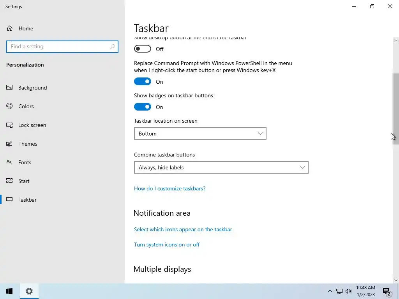This screenshot has height=299, width=399.
Task: Select Lock screen in sidebar
Action: click(x=32, y=125)
